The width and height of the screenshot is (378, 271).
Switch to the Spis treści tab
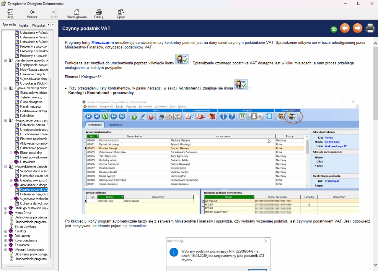(9, 25)
